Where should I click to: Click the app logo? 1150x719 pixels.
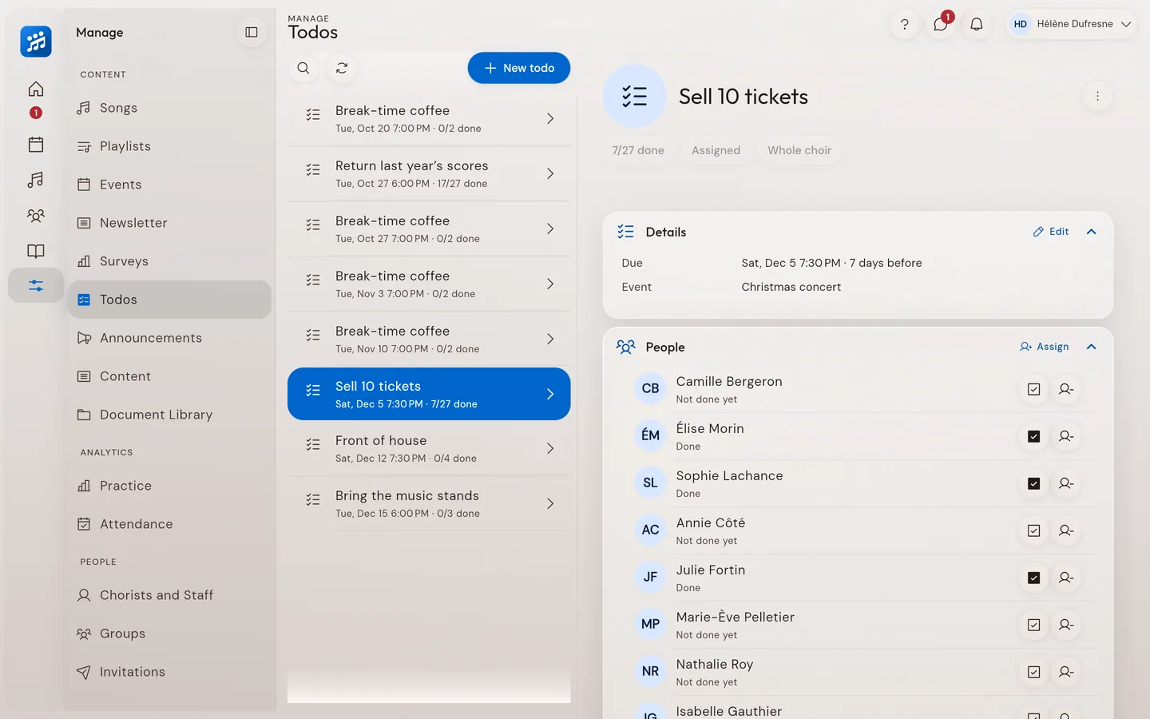pos(36,42)
